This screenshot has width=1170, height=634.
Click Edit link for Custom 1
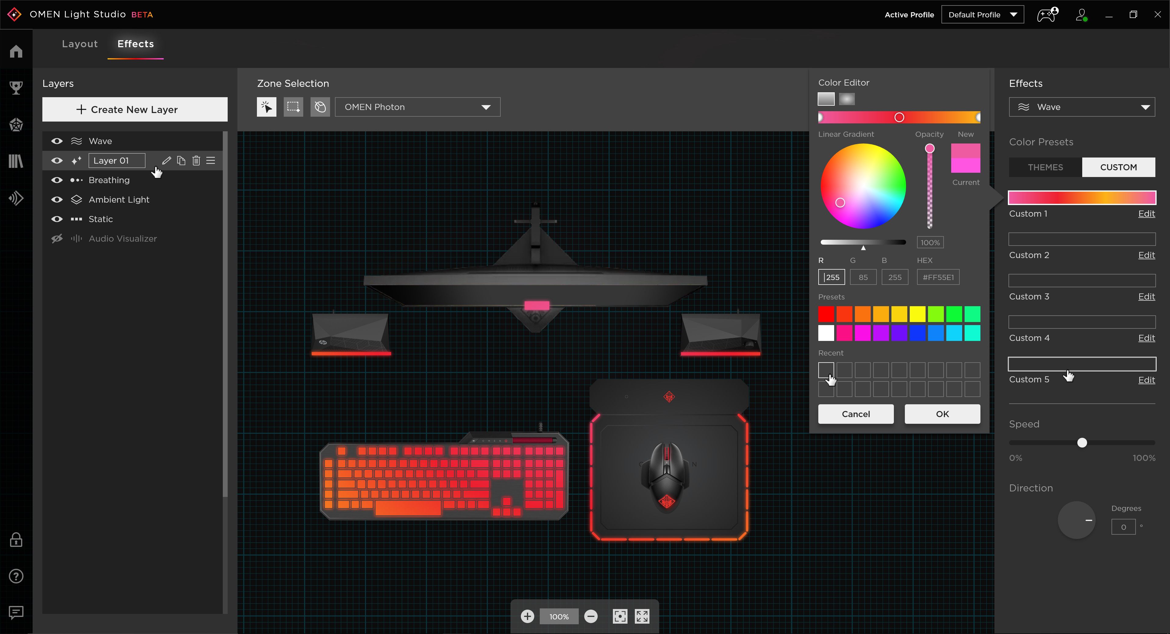pos(1147,214)
